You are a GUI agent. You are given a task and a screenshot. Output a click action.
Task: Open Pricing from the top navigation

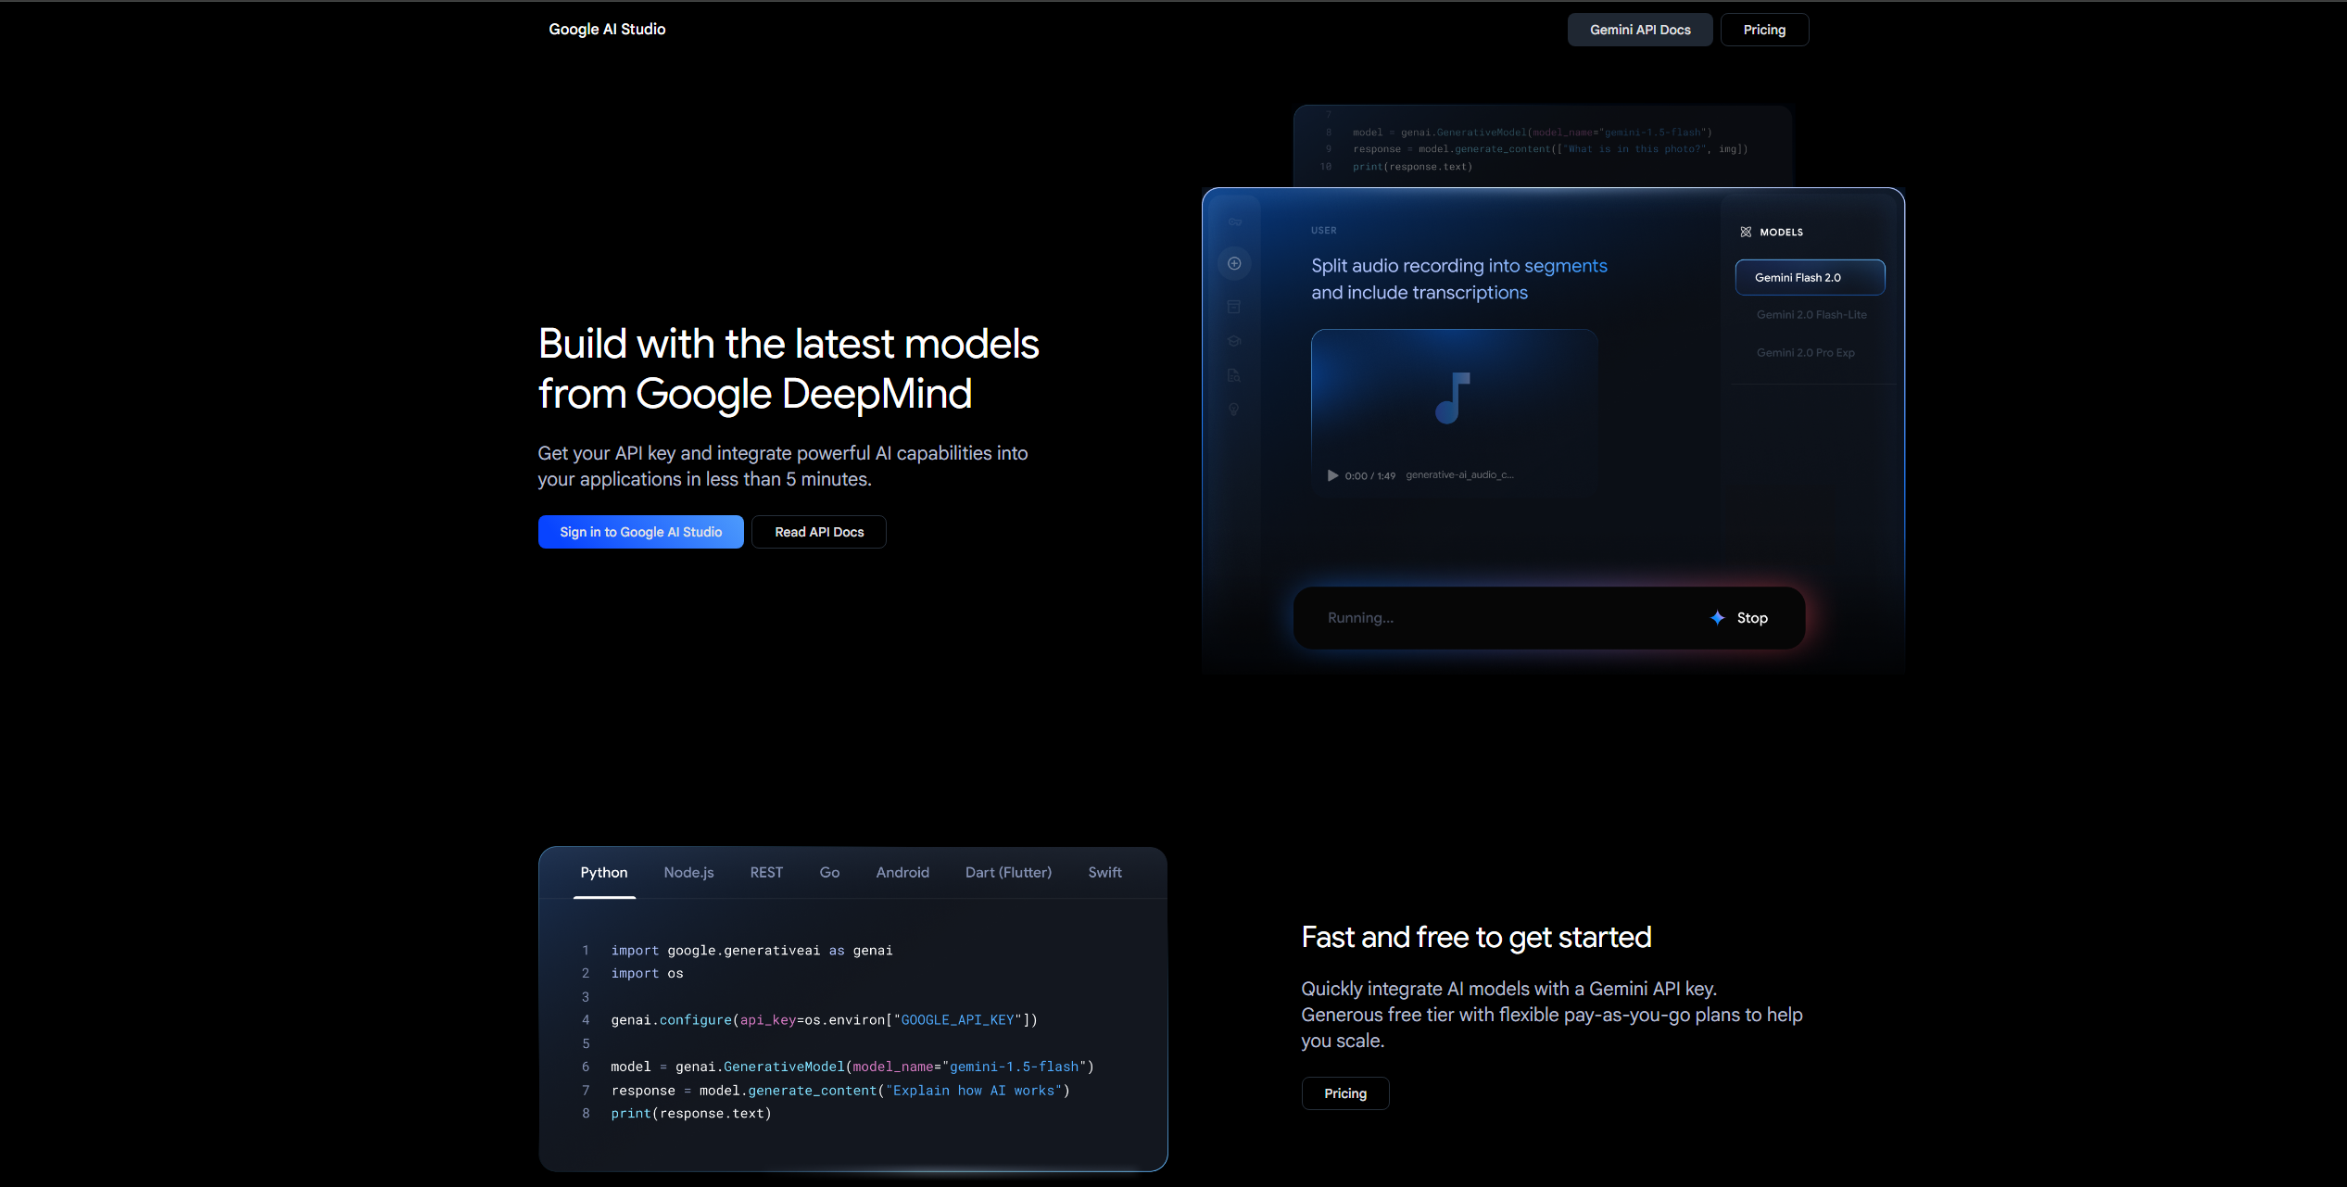pos(1764,30)
